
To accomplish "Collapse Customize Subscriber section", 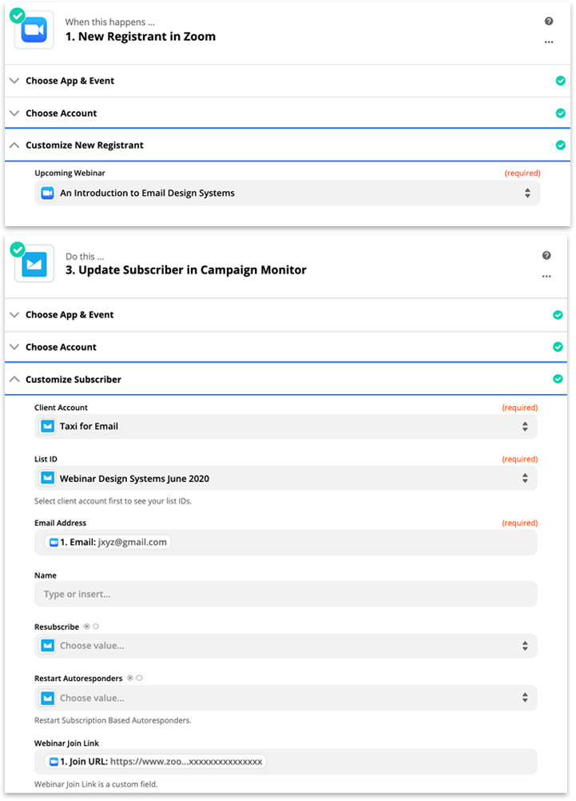I will point(286,379).
